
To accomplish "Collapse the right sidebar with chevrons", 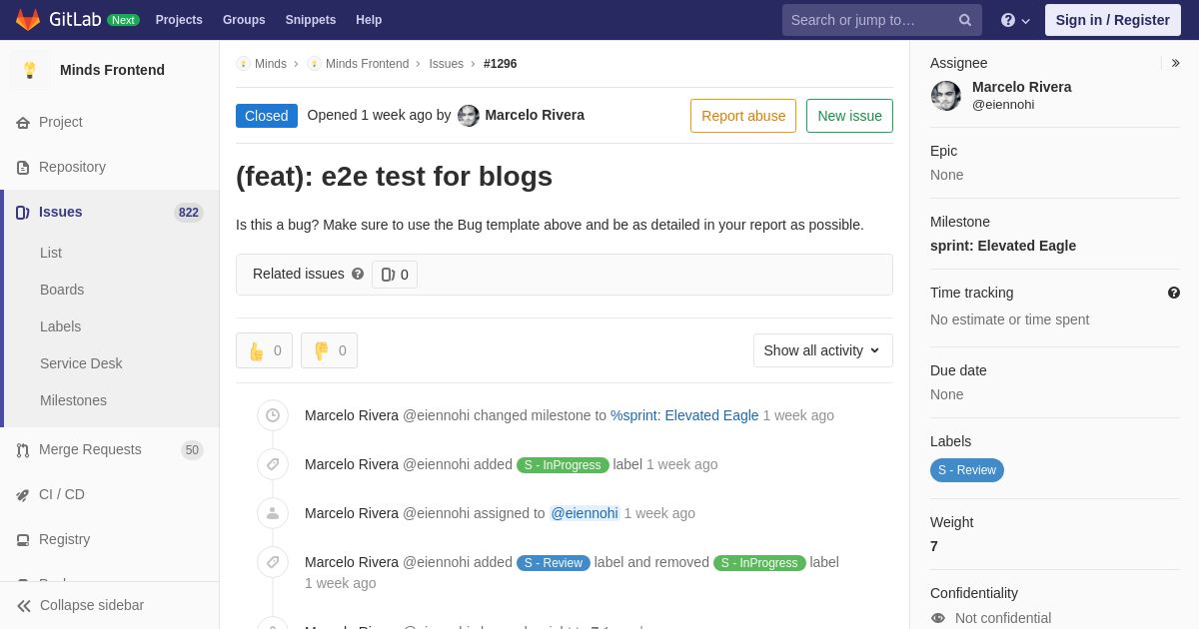I will (x=1175, y=63).
